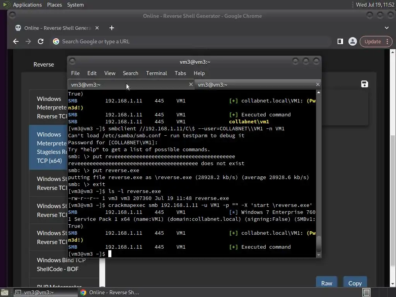The width and height of the screenshot is (396, 297).
Task: Open terminal Help menu
Action: click(199, 73)
